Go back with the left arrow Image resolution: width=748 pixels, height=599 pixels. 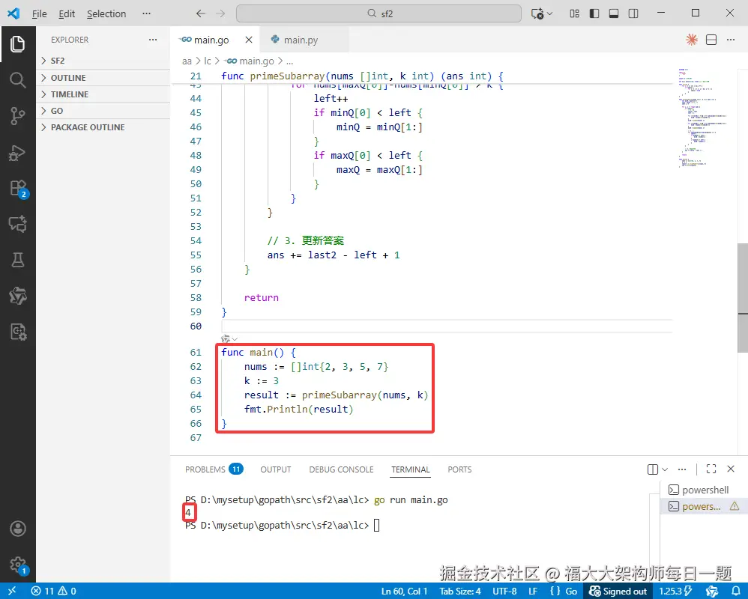click(x=201, y=13)
